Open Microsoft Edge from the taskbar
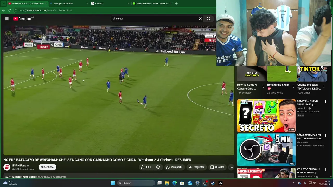 [175, 183]
